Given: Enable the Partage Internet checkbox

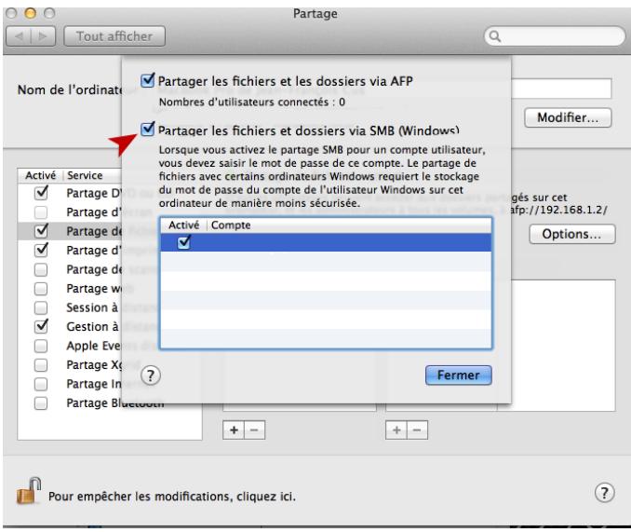Looking at the screenshot, I should pyautogui.click(x=41, y=384).
